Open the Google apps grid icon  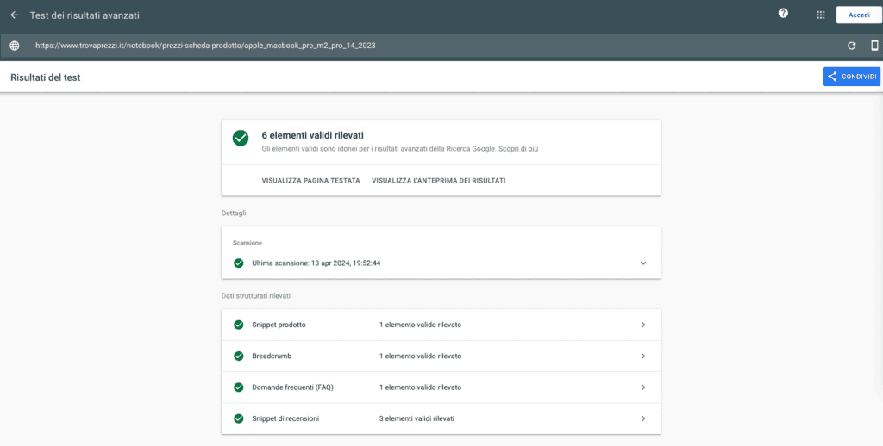(821, 15)
